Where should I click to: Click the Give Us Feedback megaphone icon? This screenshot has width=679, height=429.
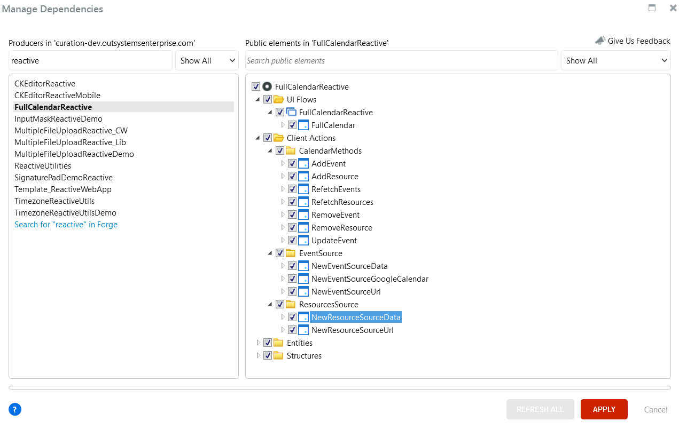pyautogui.click(x=599, y=41)
